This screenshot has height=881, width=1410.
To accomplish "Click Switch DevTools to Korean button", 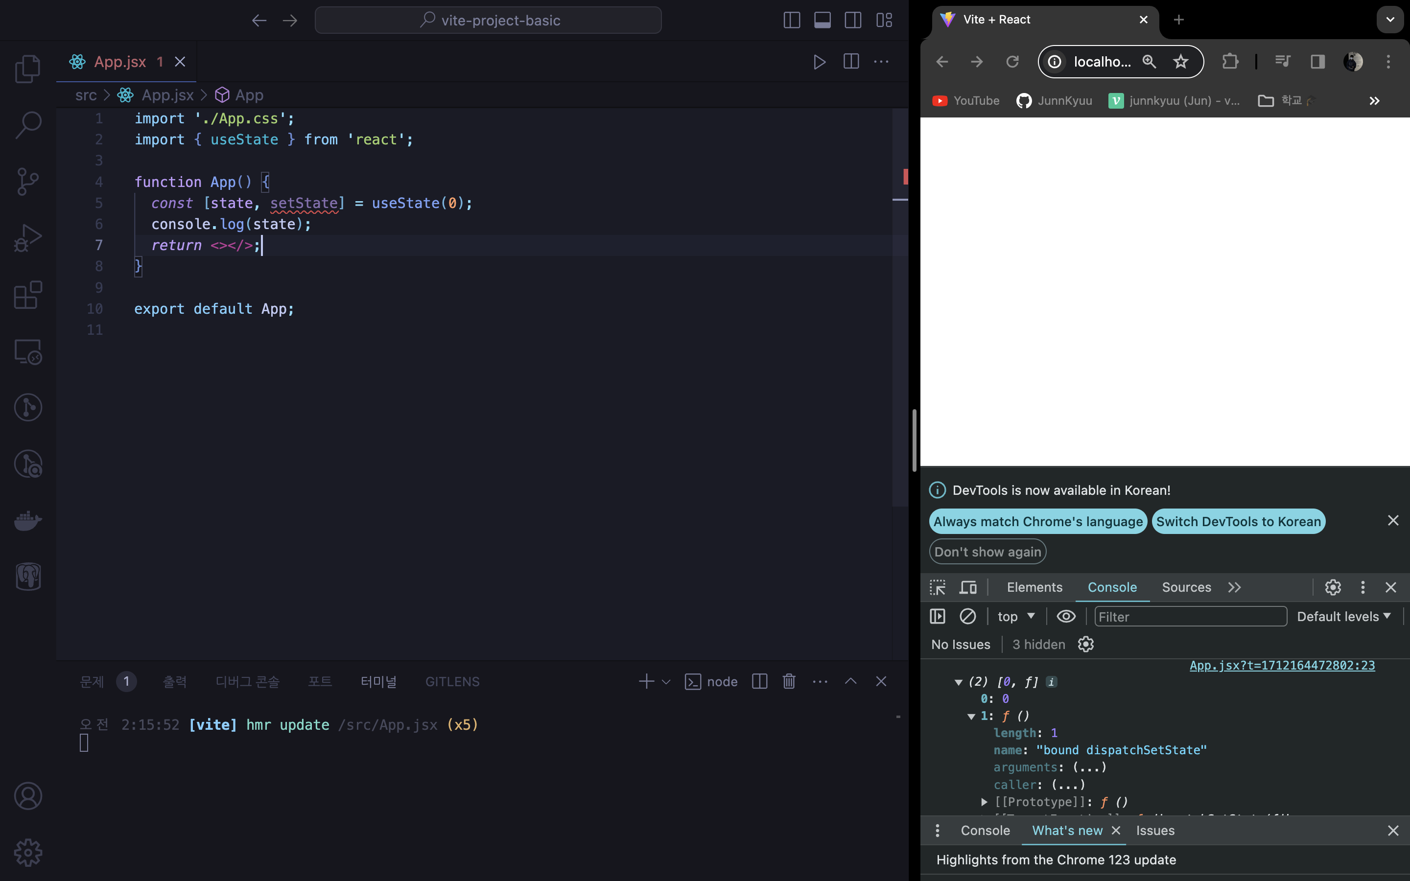I will tap(1238, 521).
